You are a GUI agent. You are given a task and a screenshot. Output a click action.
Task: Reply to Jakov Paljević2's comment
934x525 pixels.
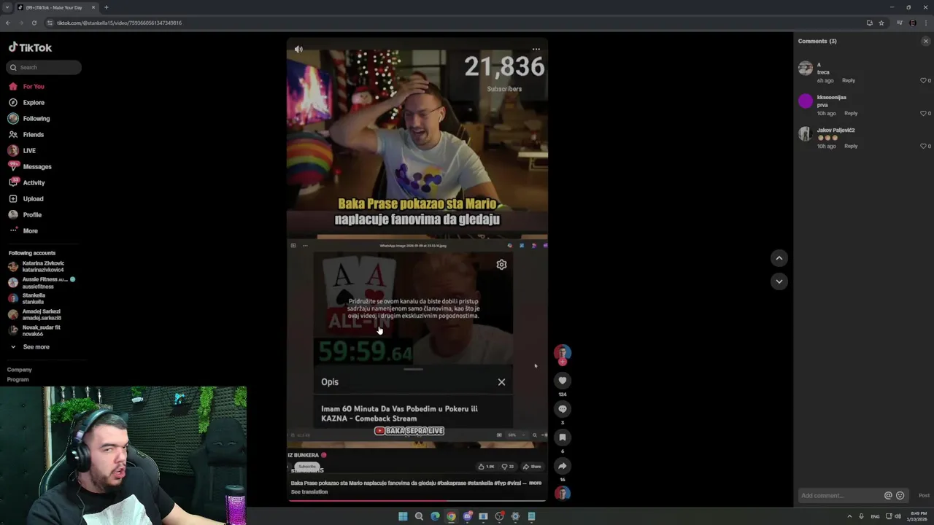851,146
